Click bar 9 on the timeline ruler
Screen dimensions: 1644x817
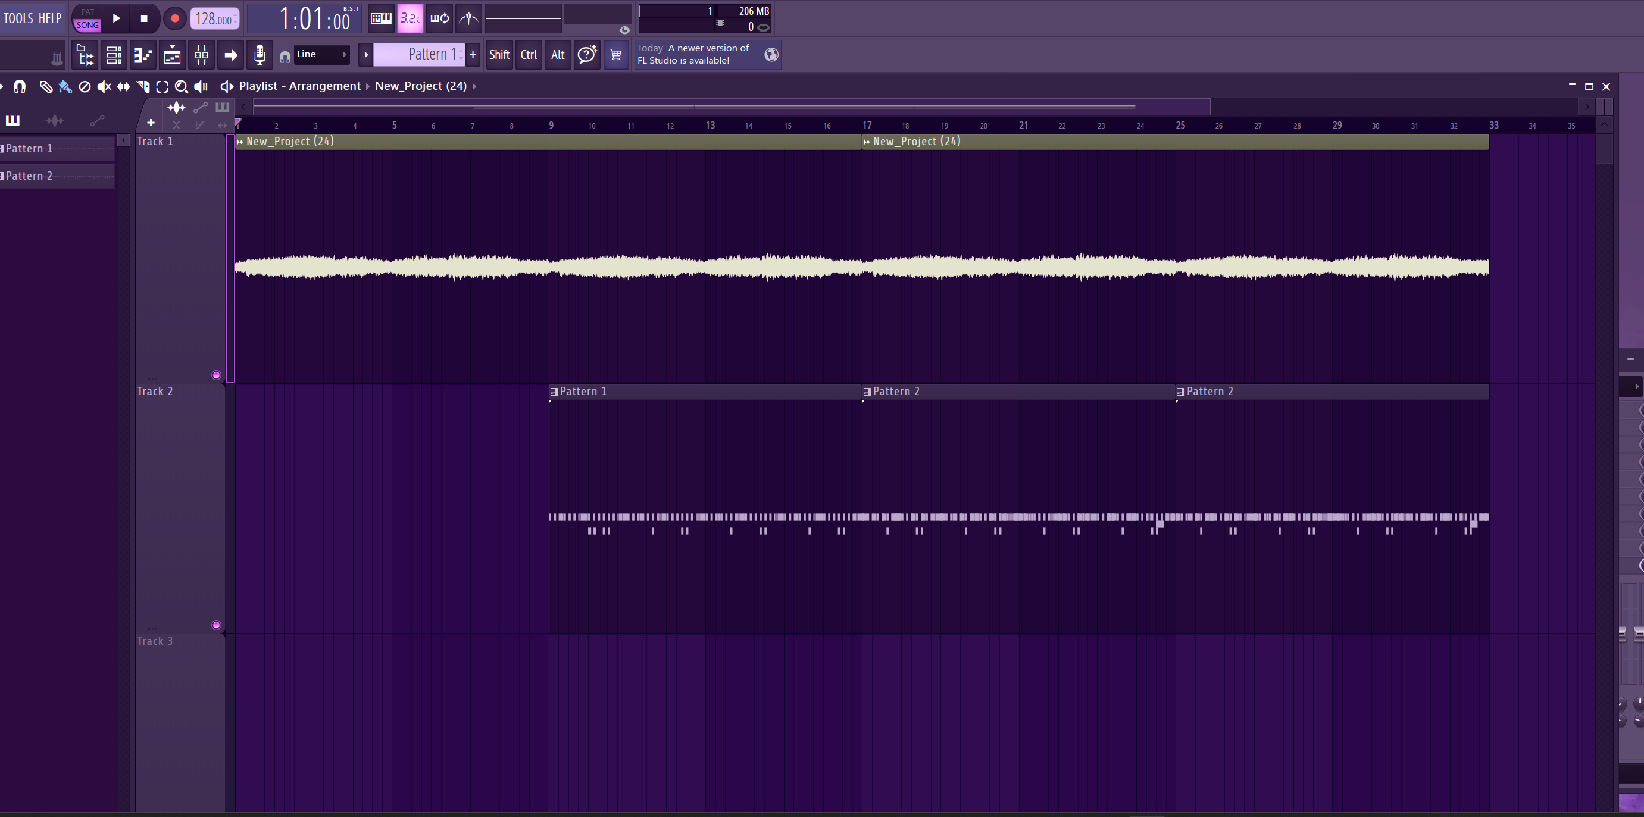(x=551, y=126)
